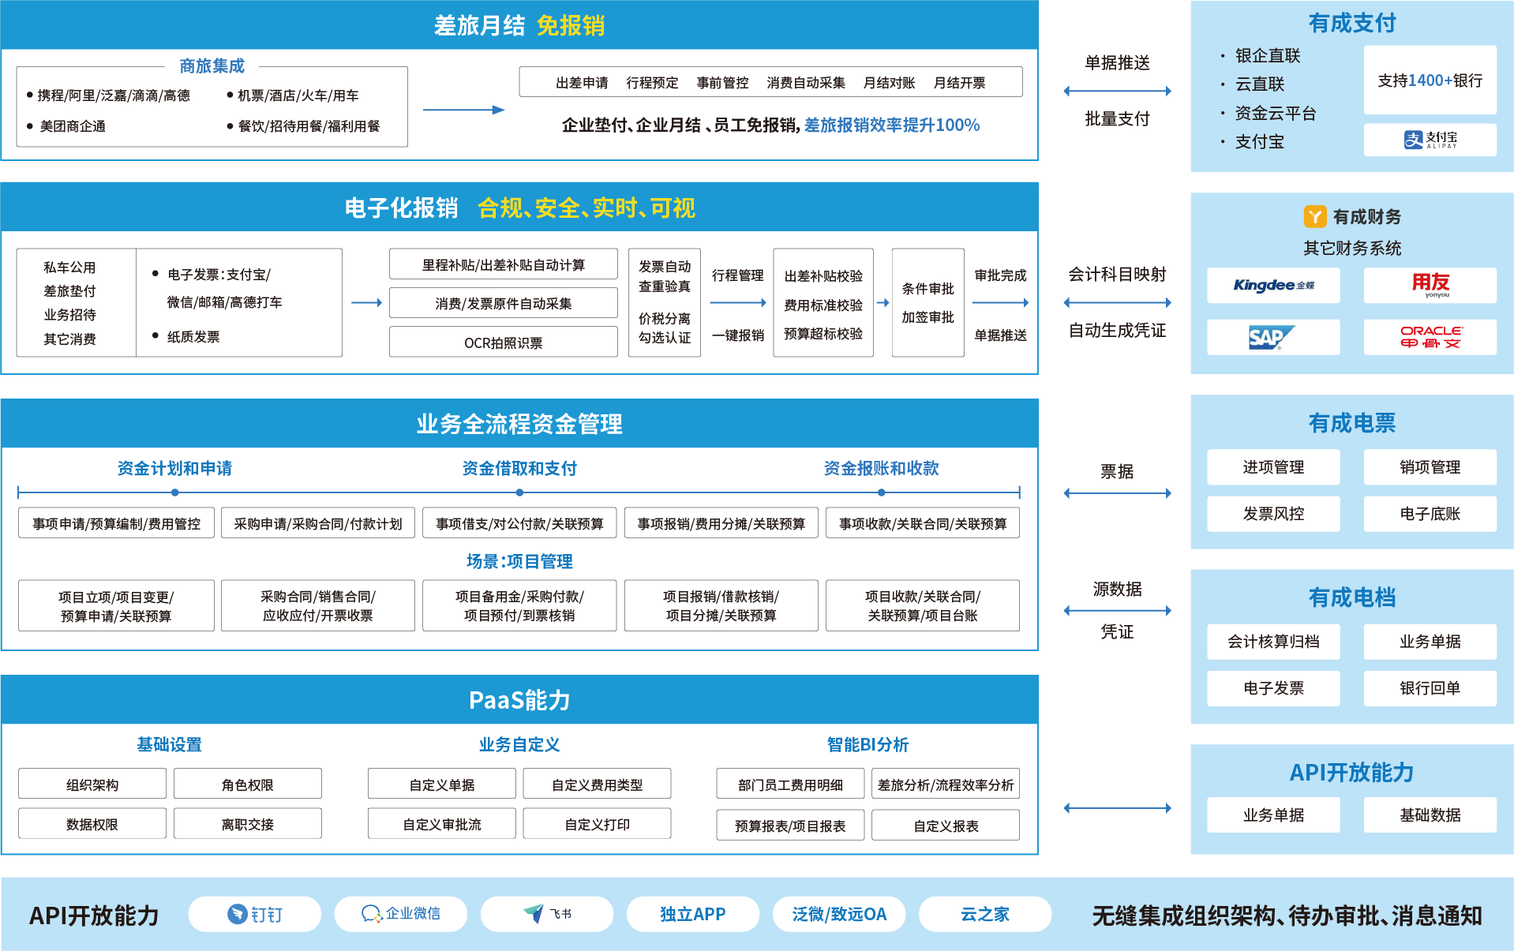1514x951 pixels.
Task: Select the 飞书 integration icon
Action: (x=547, y=914)
